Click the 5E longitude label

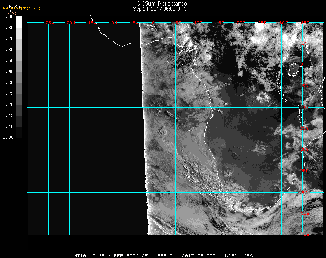coord(178,23)
